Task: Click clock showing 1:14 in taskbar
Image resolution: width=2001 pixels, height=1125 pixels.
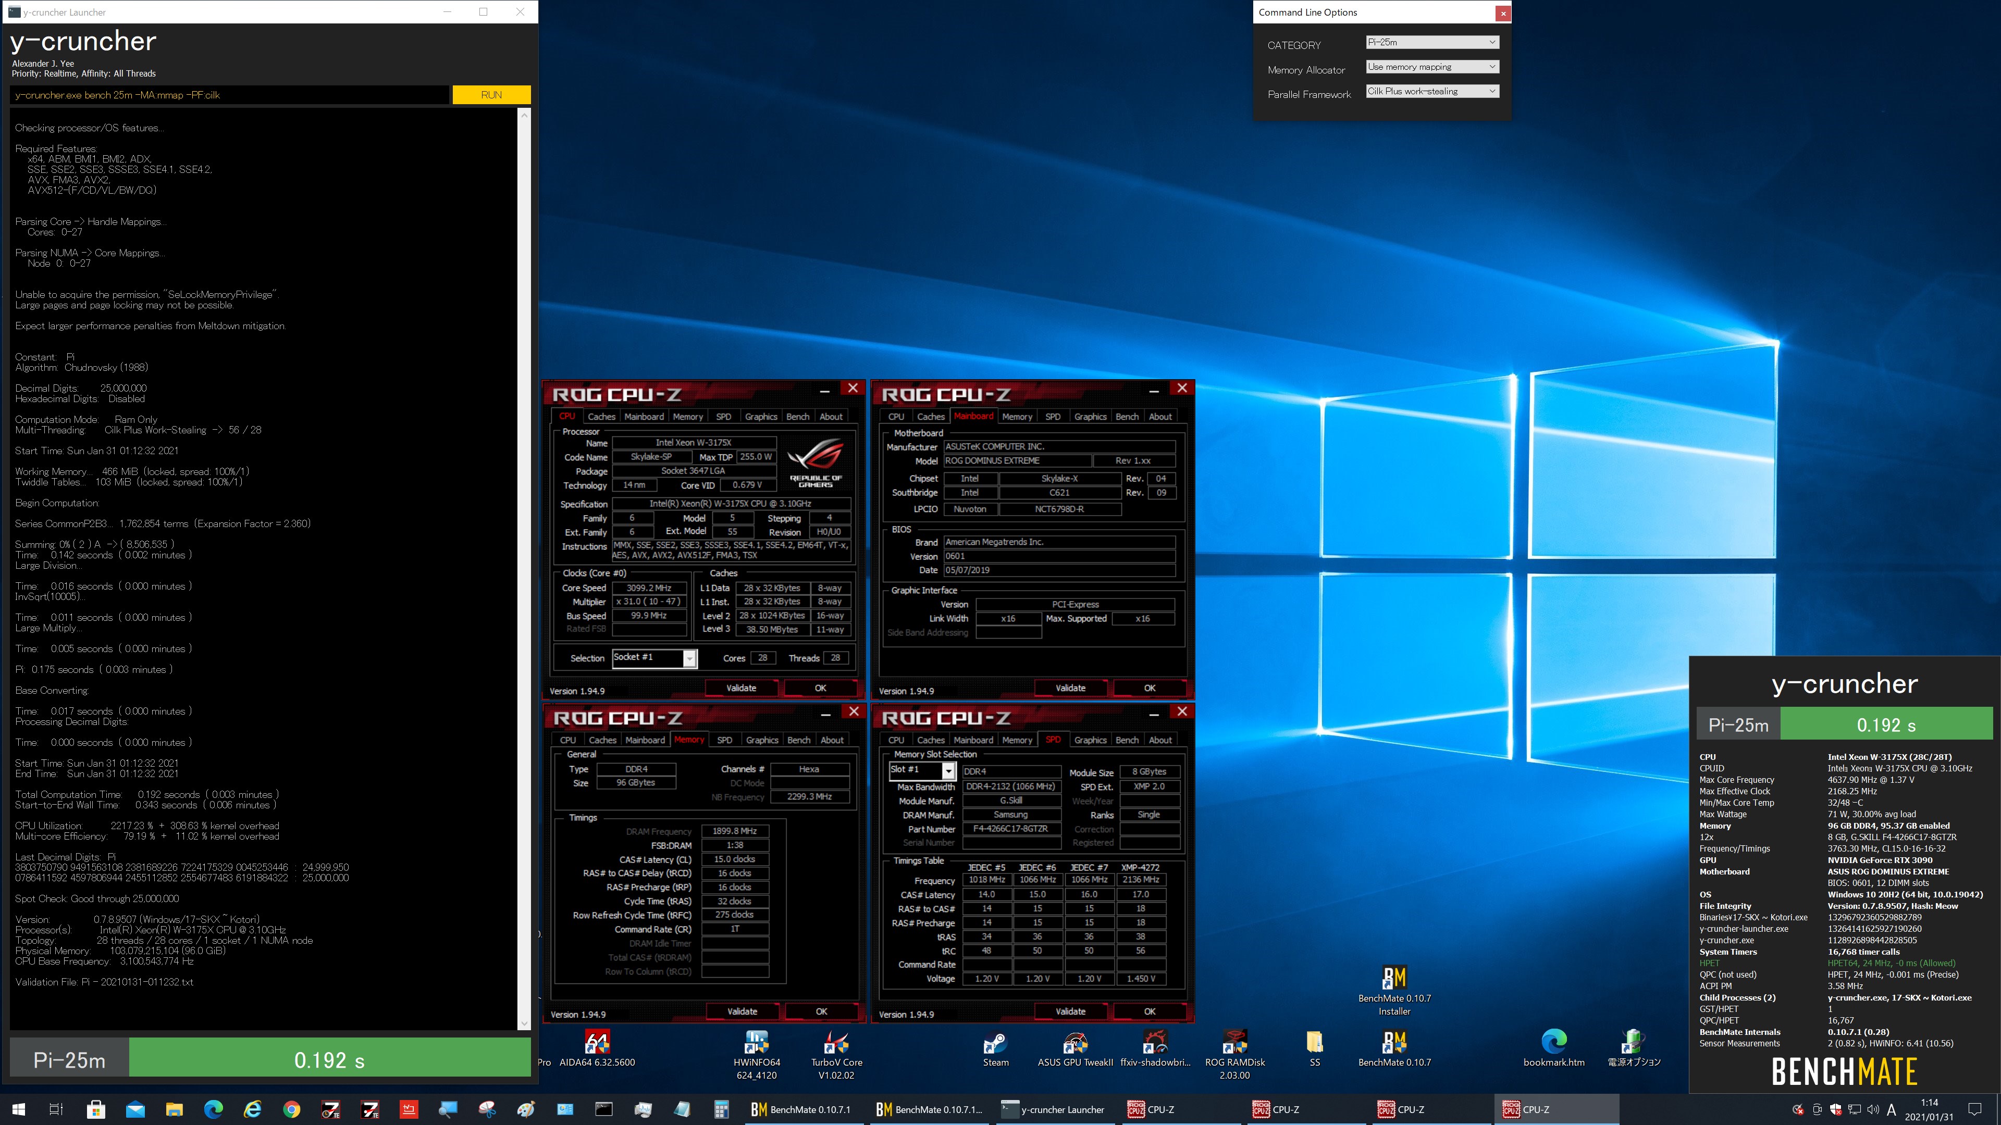Action: (x=1929, y=1109)
